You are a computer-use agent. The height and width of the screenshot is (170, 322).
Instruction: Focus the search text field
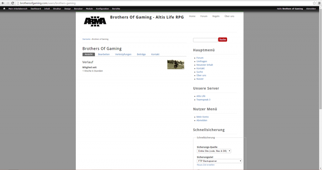[205, 40]
